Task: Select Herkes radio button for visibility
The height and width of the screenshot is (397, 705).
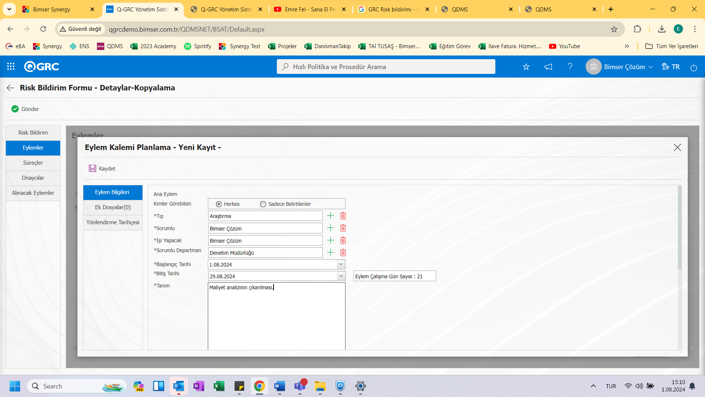Action: [x=219, y=204]
